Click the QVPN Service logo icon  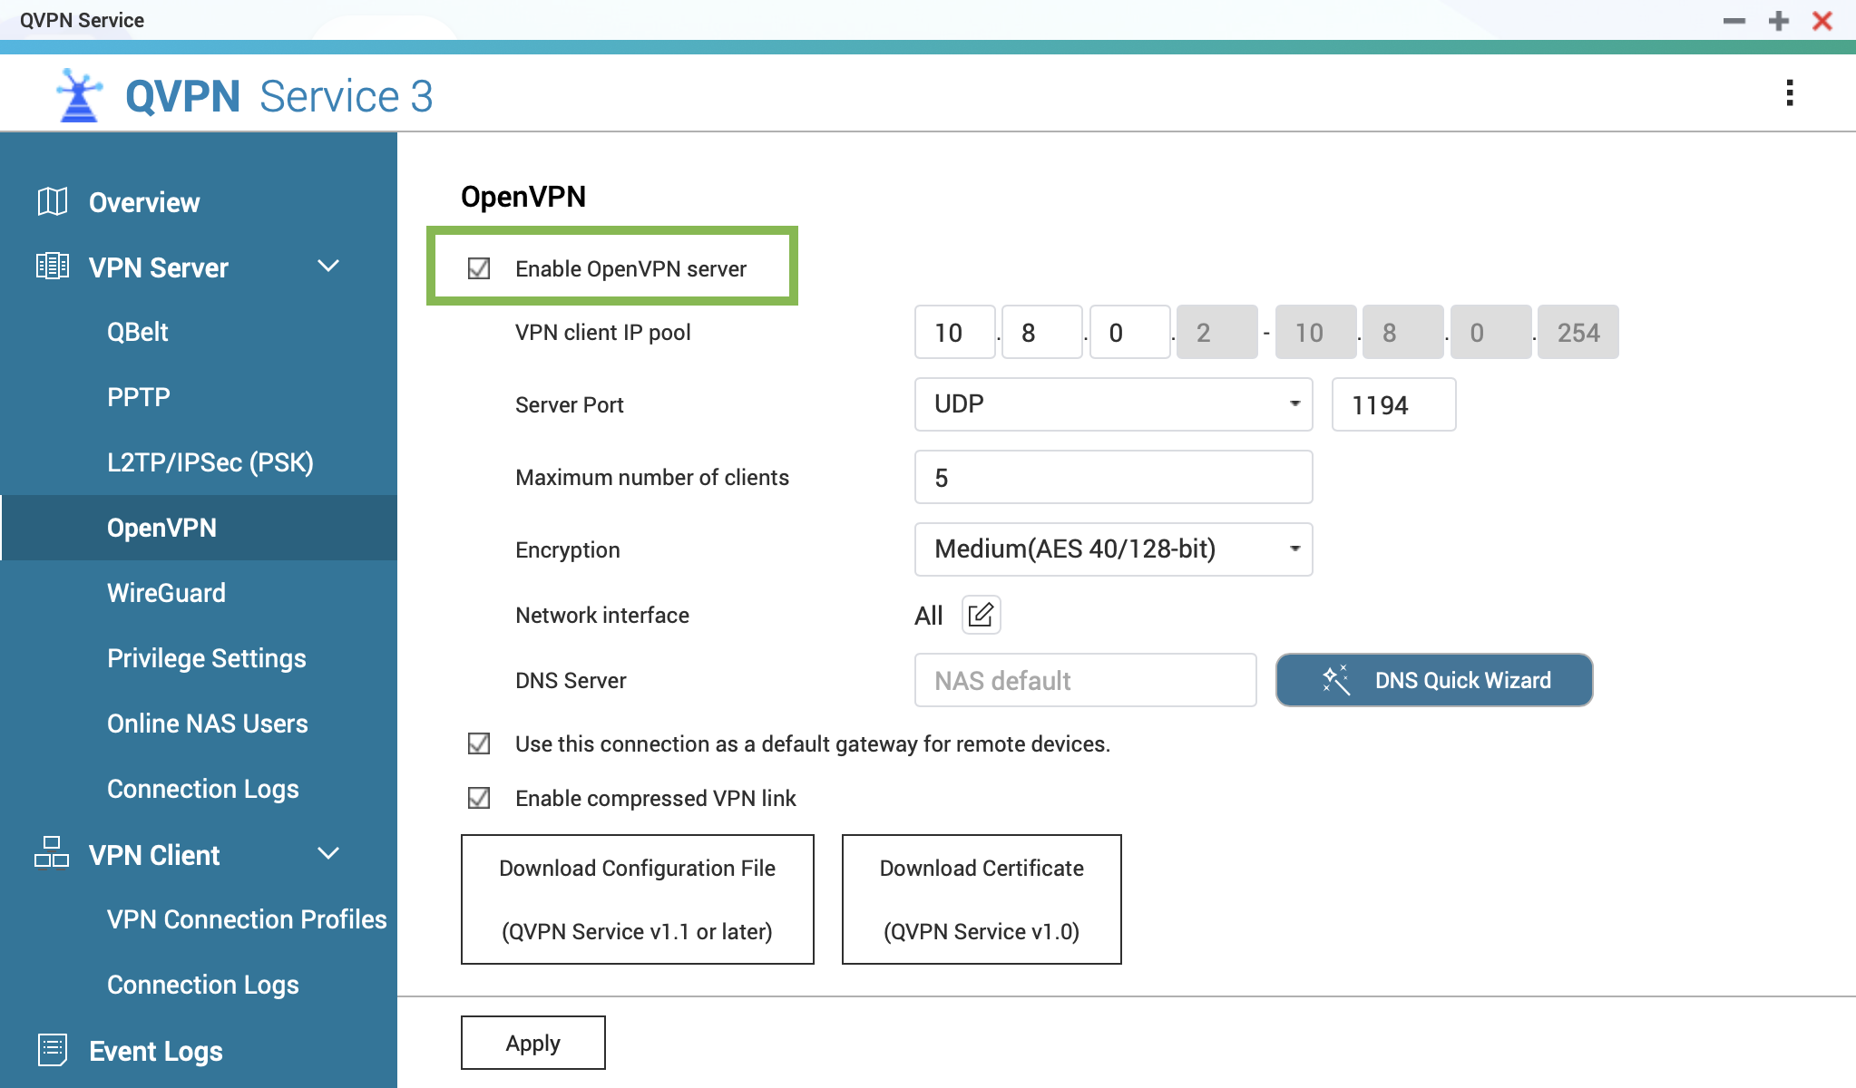pyautogui.click(x=77, y=93)
